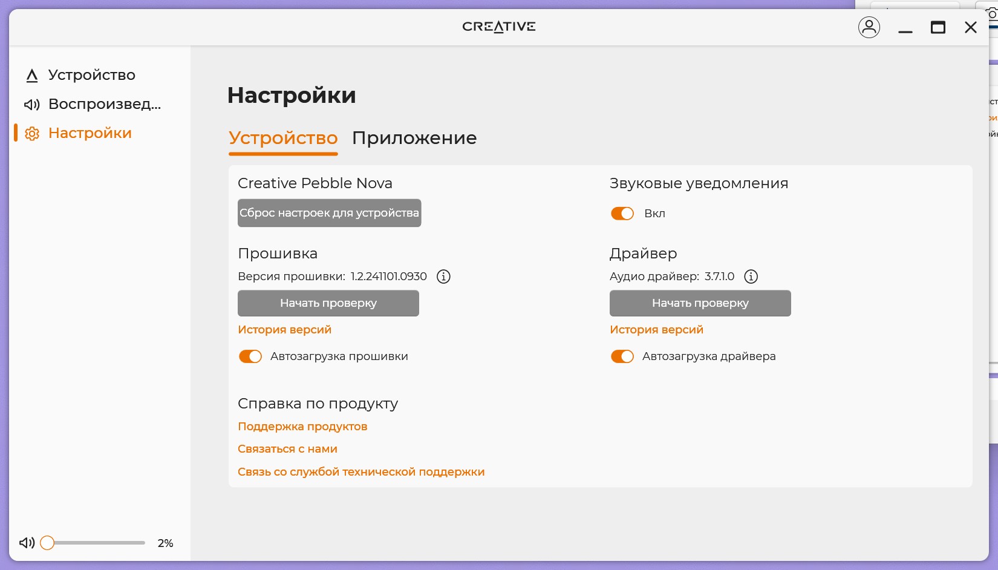Click the Устройство sidebar icon

(x=32, y=75)
